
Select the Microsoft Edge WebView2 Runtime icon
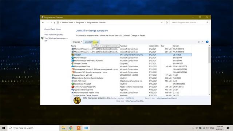pyautogui.click(x=72, y=61)
